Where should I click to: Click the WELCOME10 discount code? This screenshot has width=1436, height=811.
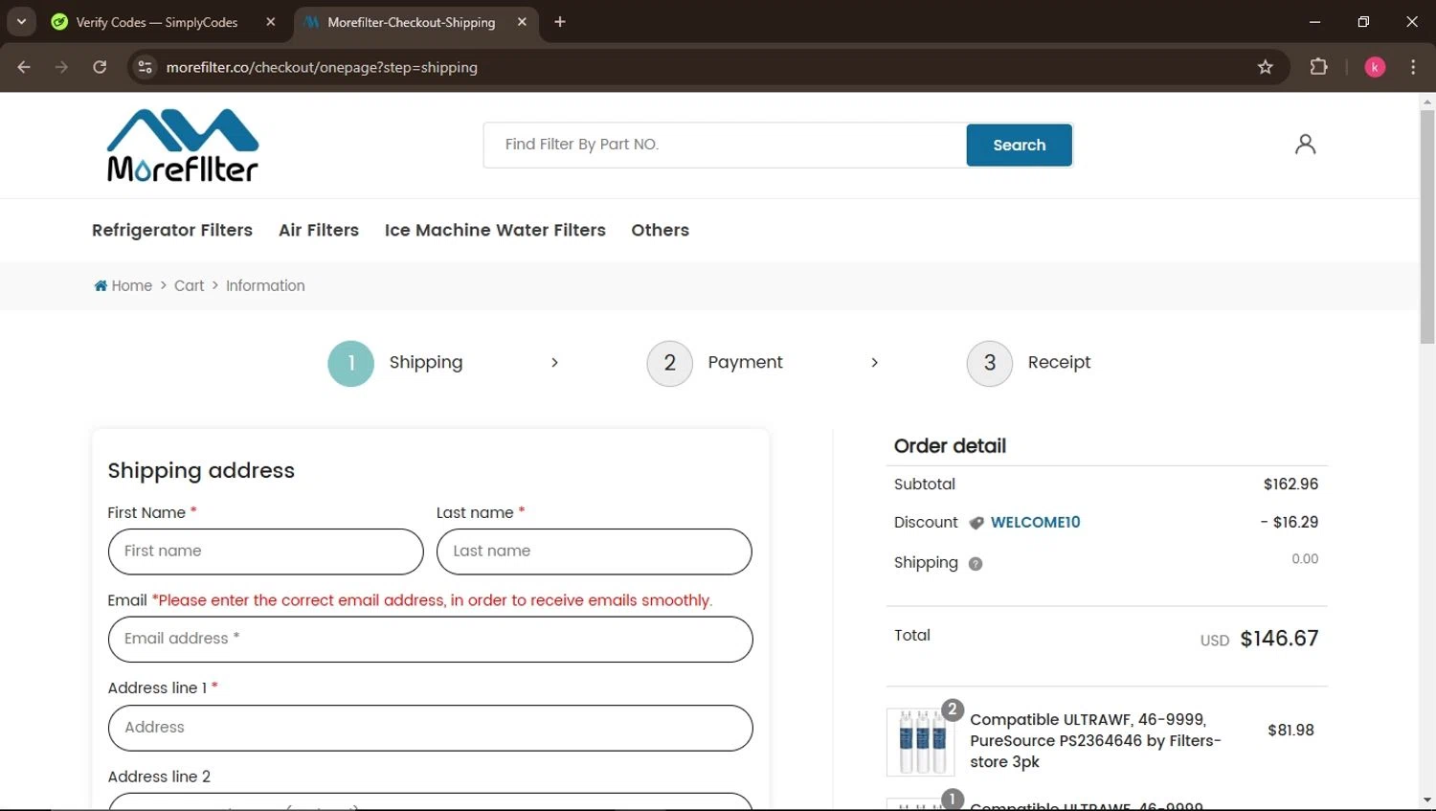[x=1036, y=523]
